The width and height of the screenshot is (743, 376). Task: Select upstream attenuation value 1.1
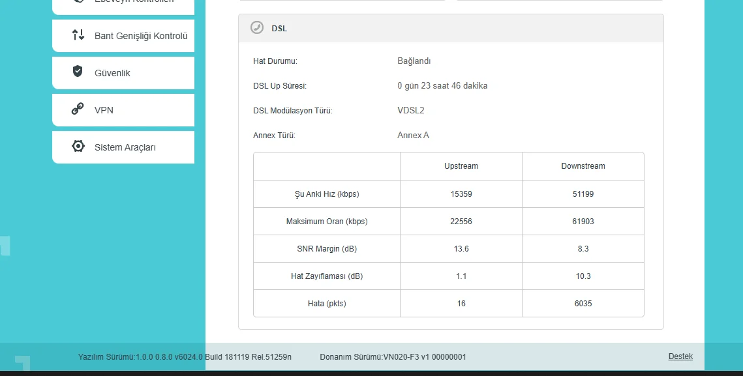pos(461,276)
